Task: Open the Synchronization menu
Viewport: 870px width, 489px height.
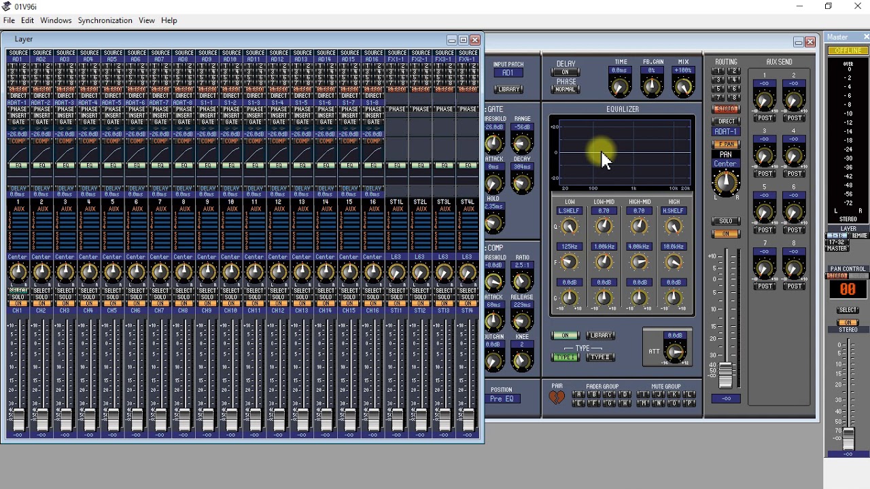Action: [x=105, y=20]
